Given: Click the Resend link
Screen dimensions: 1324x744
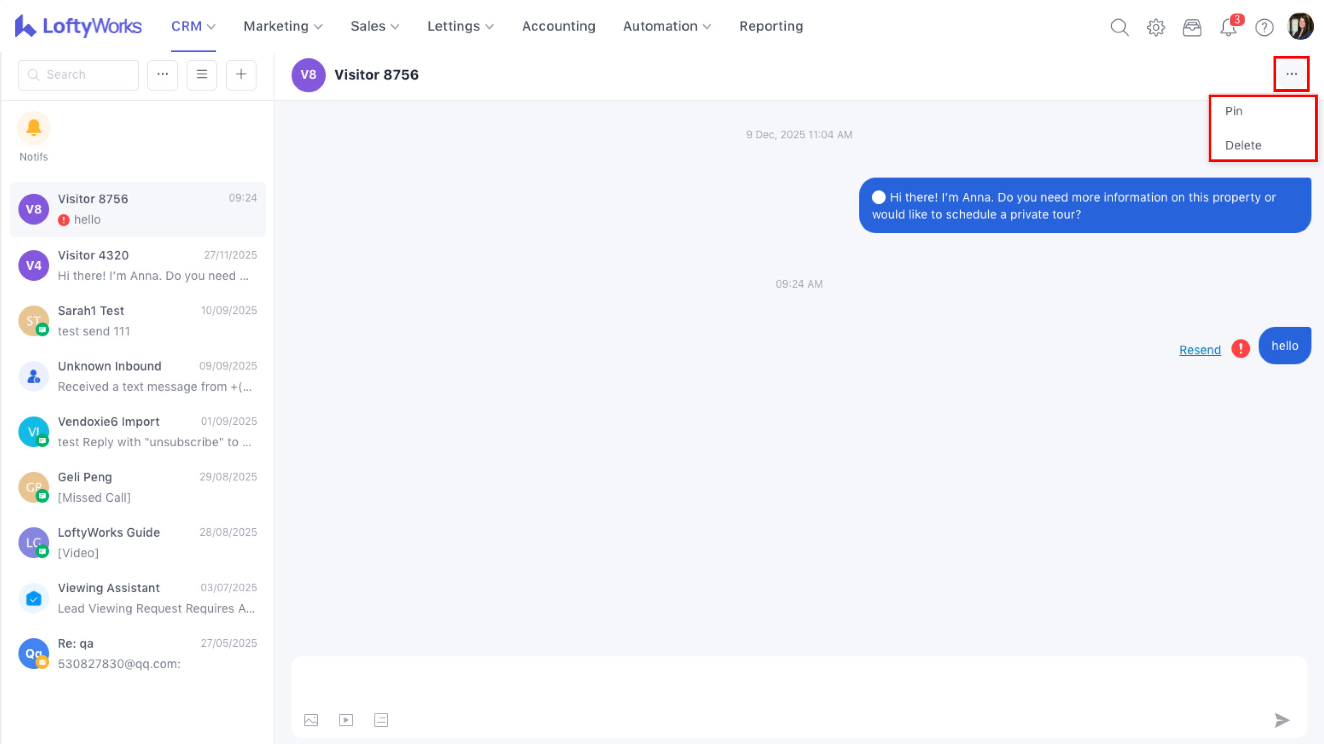Looking at the screenshot, I should [x=1200, y=350].
